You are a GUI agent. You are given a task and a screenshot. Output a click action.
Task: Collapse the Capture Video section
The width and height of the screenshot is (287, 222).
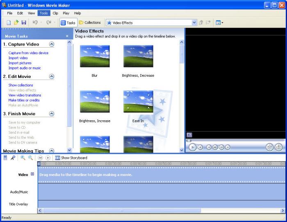pos(52,44)
